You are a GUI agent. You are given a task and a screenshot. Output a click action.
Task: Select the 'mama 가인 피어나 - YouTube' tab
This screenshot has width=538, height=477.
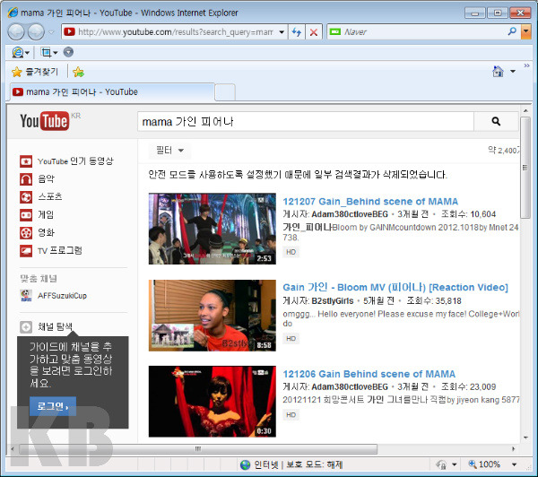(112, 92)
